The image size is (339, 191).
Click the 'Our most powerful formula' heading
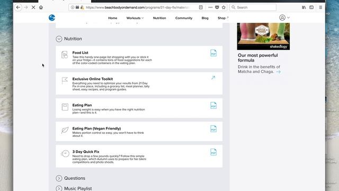pos(258,58)
